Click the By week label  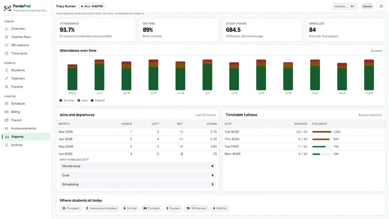[376, 51]
